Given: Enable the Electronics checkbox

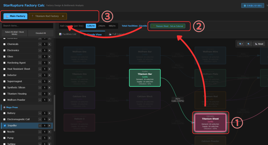Looking at the screenshot, I should pyautogui.click(x=4, y=50).
